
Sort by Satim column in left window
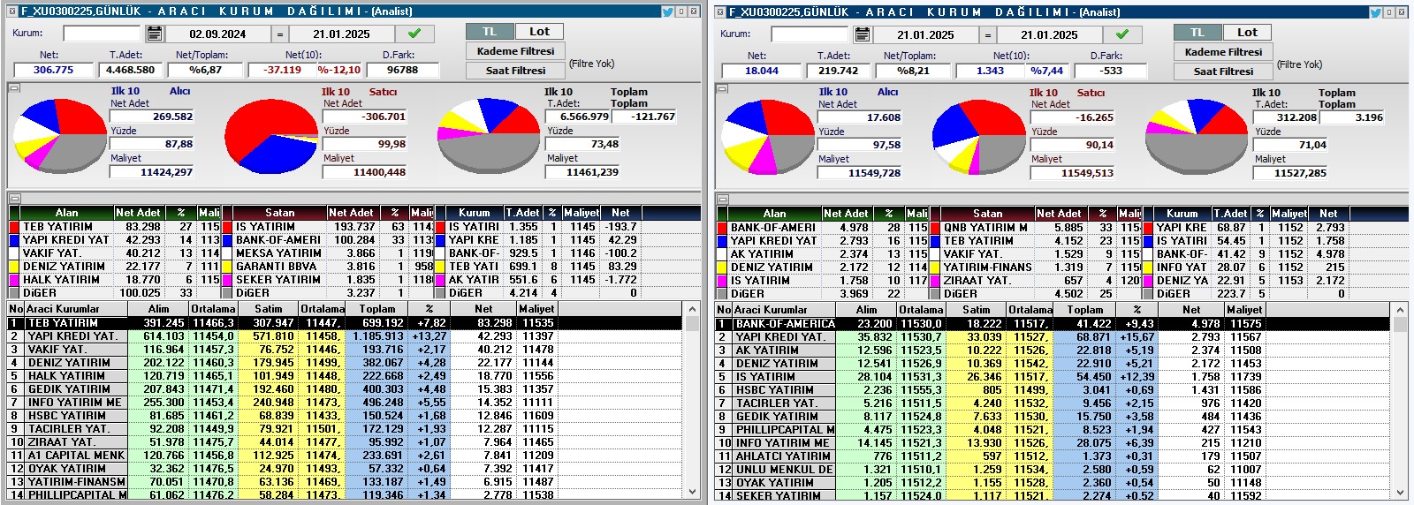coord(268,309)
